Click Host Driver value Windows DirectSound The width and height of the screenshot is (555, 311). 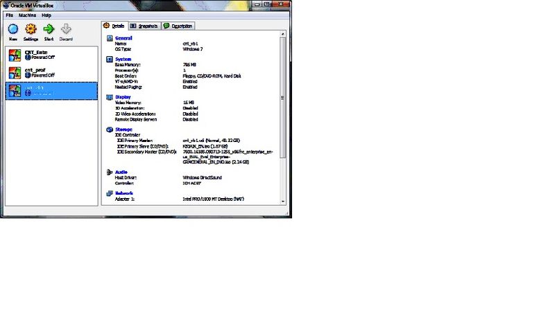pyautogui.click(x=202, y=178)
